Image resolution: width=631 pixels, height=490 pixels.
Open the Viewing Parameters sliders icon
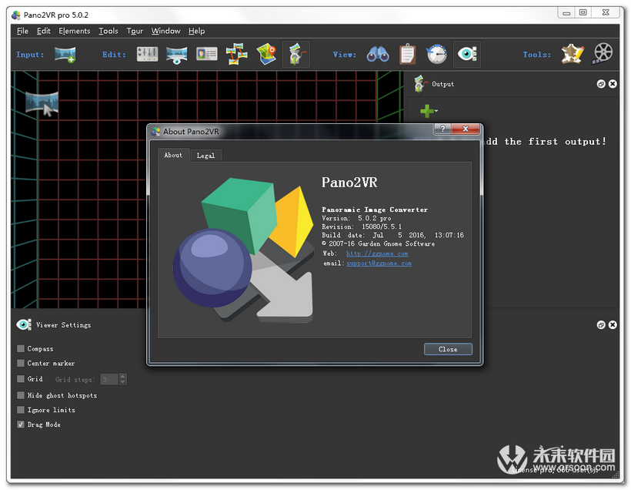coord(147,54)
